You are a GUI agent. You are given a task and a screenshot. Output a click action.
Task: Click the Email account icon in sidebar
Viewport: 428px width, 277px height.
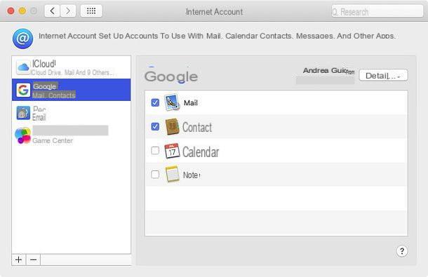click(23, 113)
